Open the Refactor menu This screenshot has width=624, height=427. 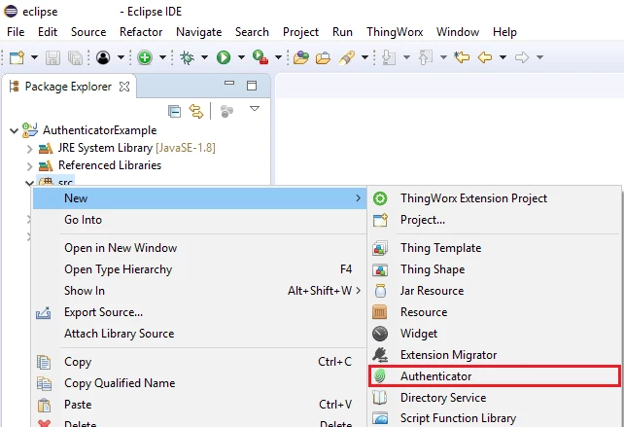coord(141,32)
